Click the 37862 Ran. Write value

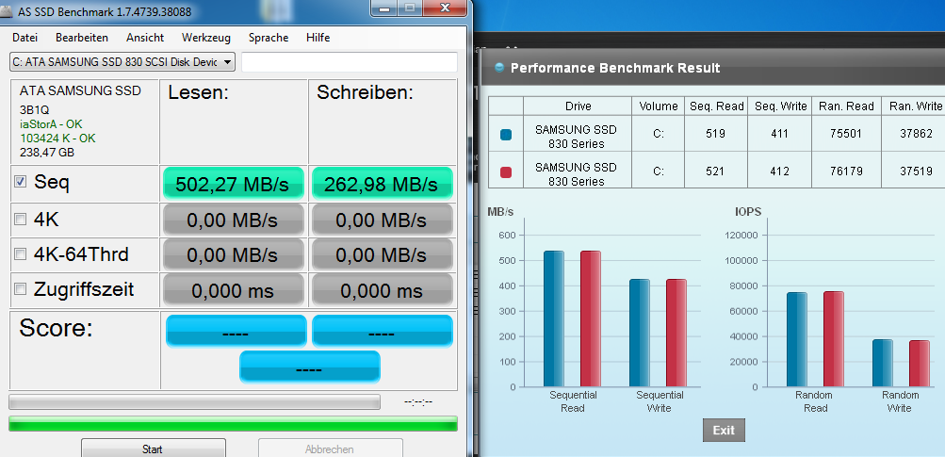point(914,134)
